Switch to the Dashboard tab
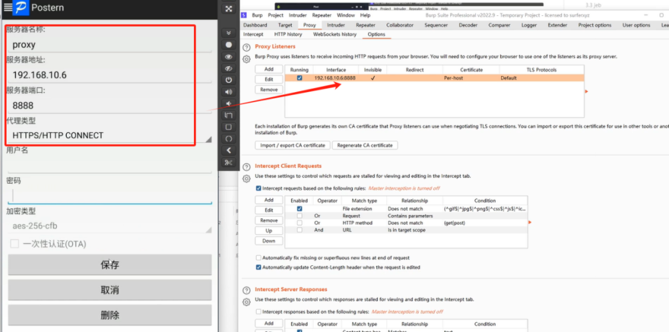The height and width of the screenshot is (332, 669). 255,25
